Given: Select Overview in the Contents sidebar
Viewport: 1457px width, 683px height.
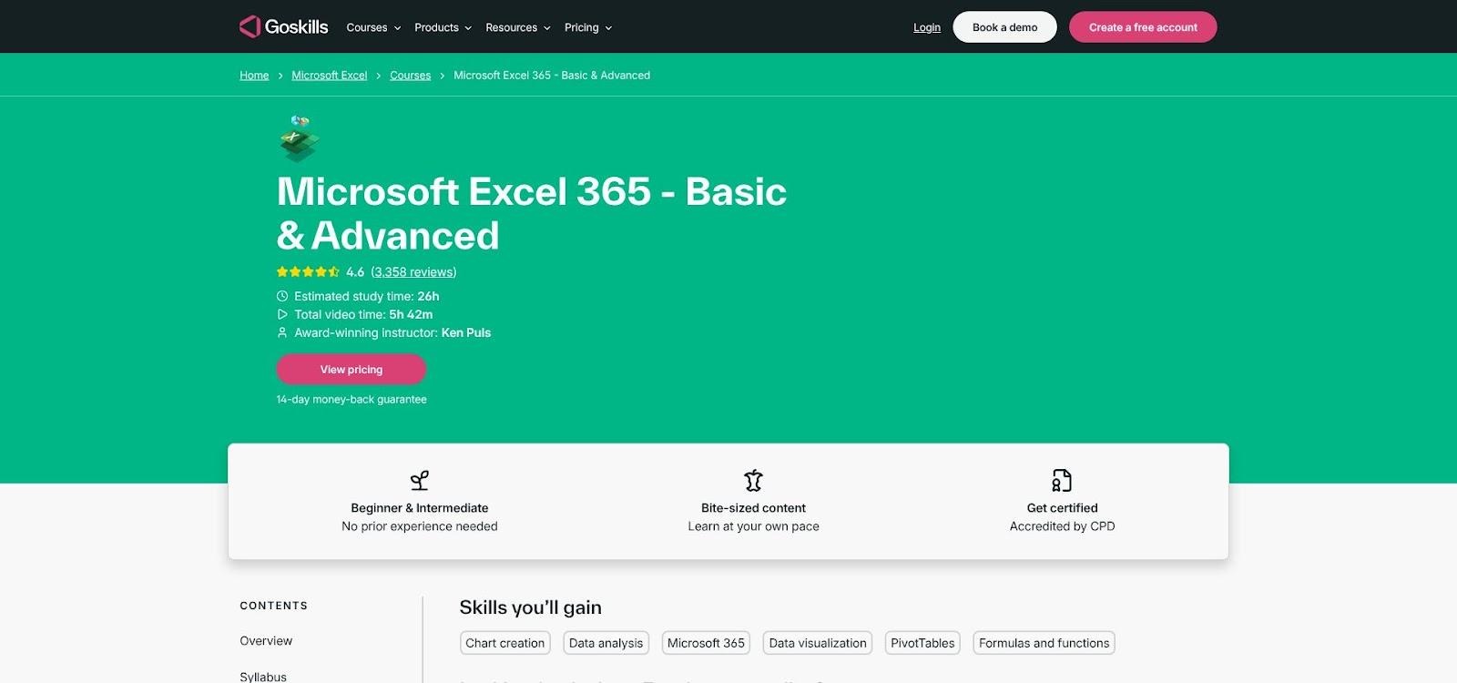Looking at the screenshot, I should 266,641.
